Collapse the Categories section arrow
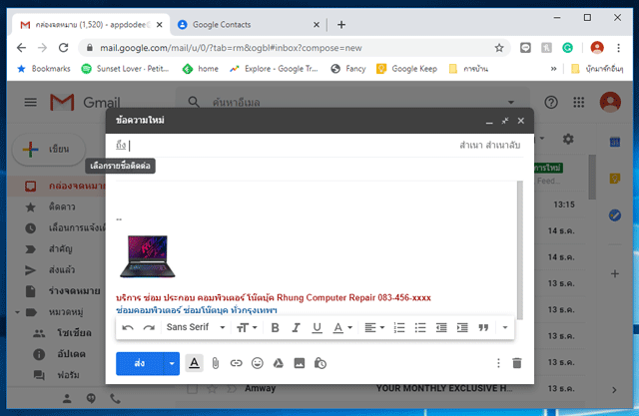This screenshot has height=416, width=639. click(x=17, y=312)
